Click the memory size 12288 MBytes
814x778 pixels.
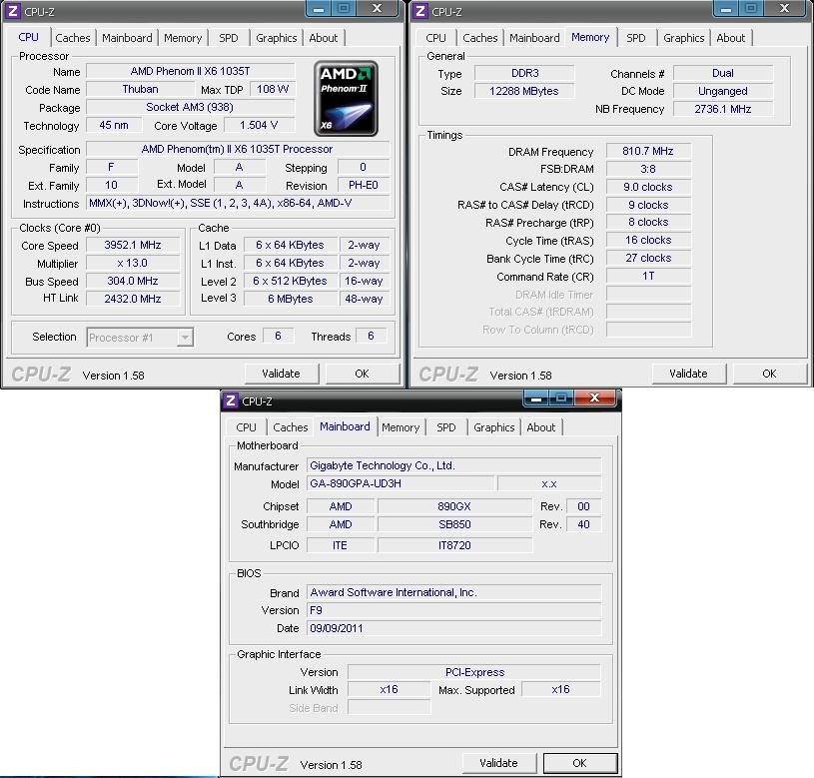click(524, 91)
